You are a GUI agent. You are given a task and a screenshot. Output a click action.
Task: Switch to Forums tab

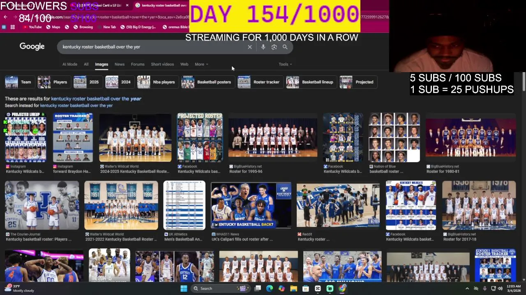click(x=138, y=64)
